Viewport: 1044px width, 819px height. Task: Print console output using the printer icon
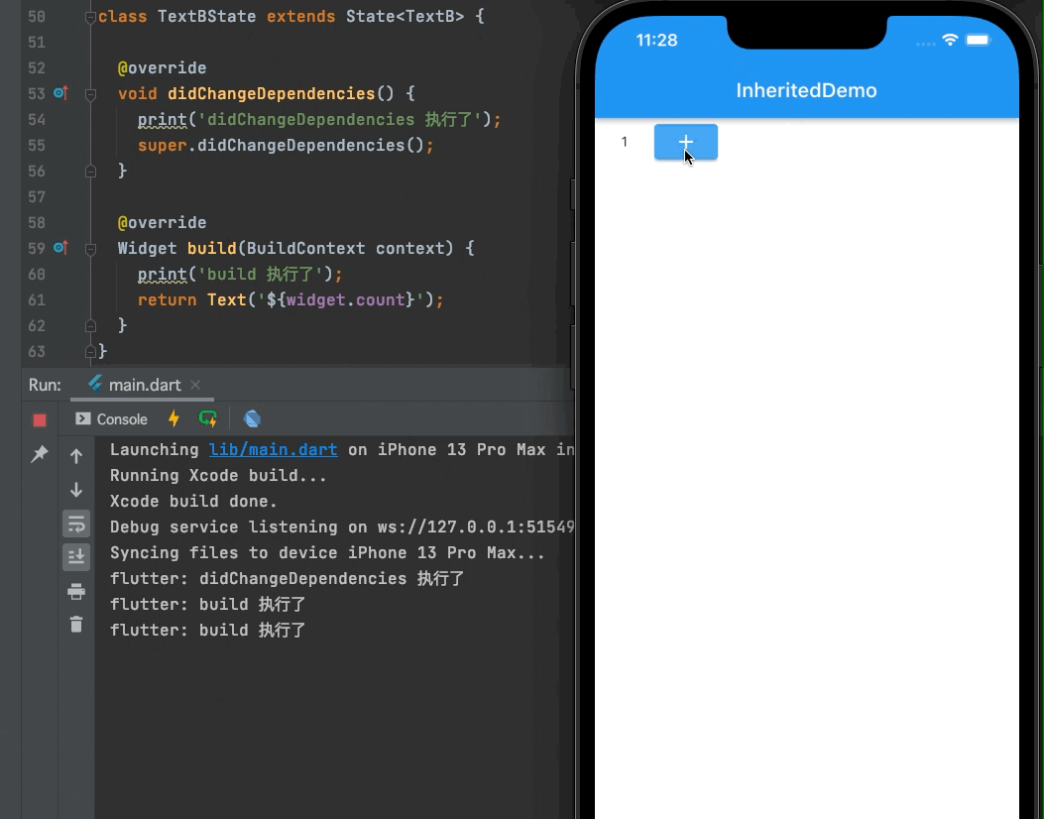tap(76, 591)
